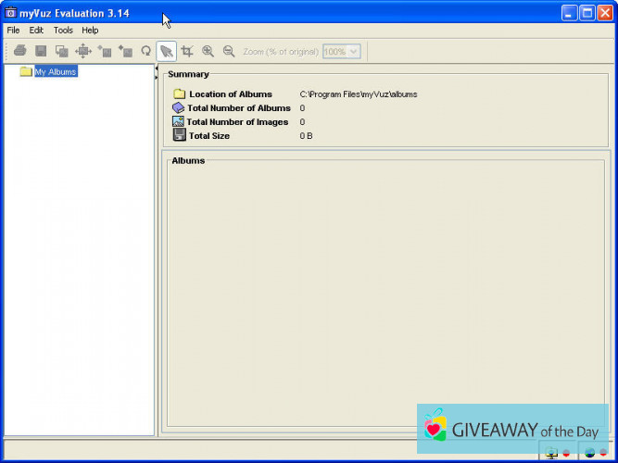The image size is (618, 463).
Task: Select My Albums in the tree
Action: (x=56, y=72)
